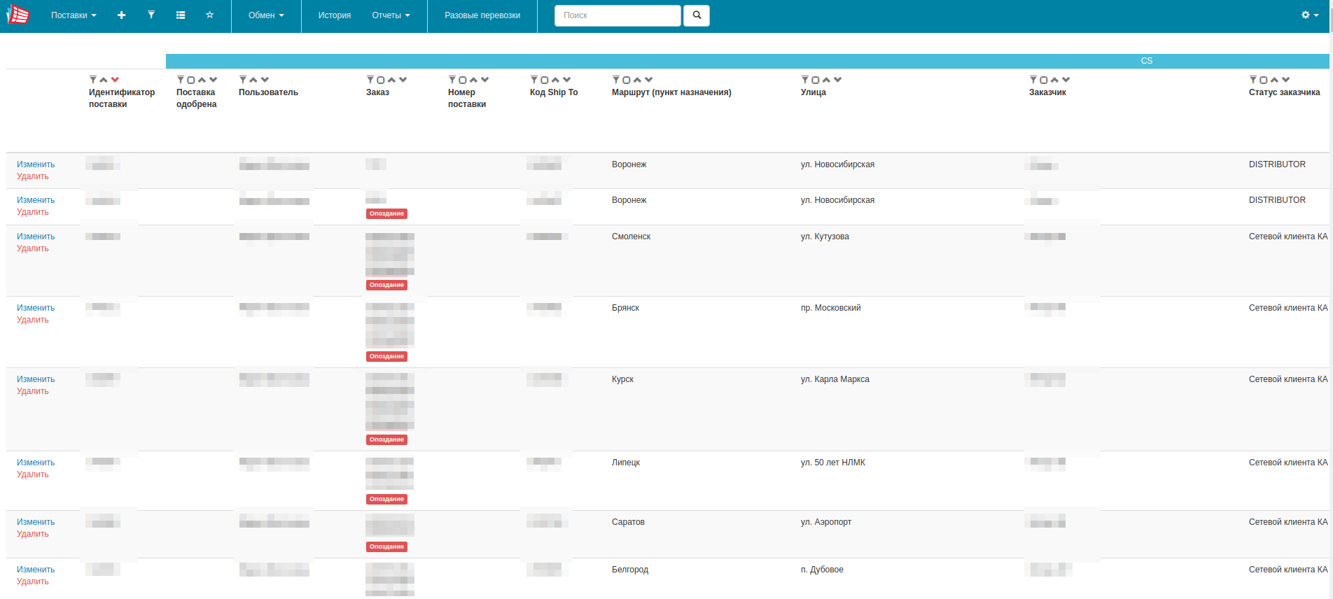Open the filter funnel in the top navbar
The image size is (1333, 599).
point(151,15)
